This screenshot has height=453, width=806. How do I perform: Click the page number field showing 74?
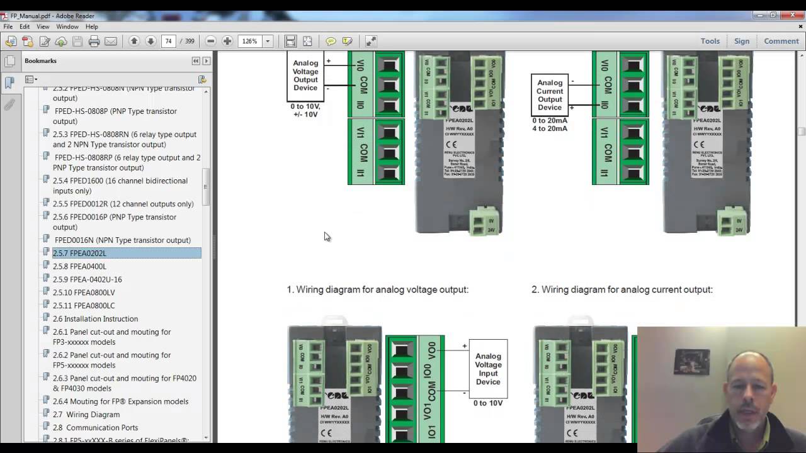coord(168,42)
